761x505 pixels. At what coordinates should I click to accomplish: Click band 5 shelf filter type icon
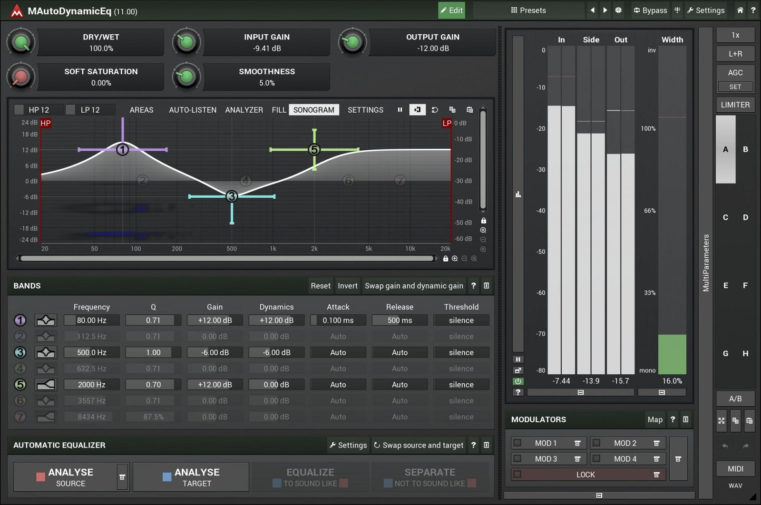coord(46,385)
